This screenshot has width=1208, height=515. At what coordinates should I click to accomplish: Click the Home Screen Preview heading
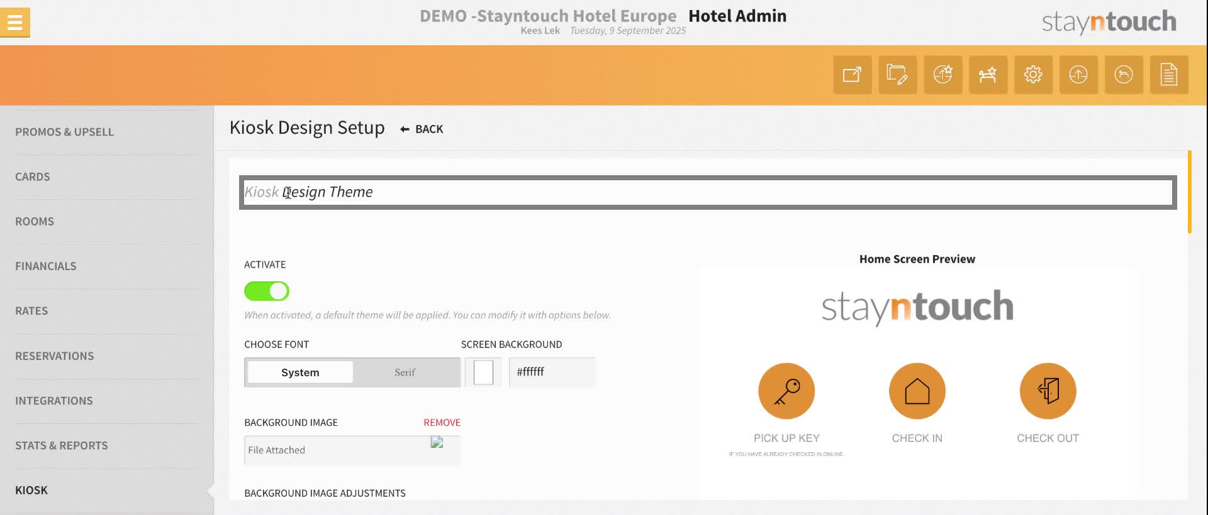tap(917, 259)
